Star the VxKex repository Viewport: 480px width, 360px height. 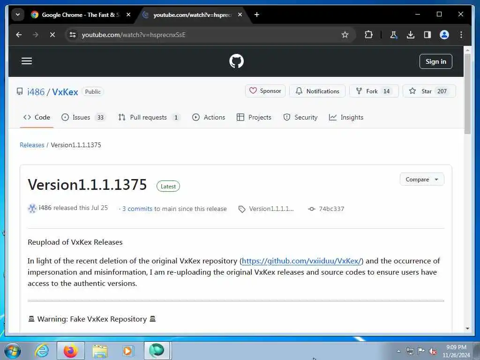click(x=429, y=91)
